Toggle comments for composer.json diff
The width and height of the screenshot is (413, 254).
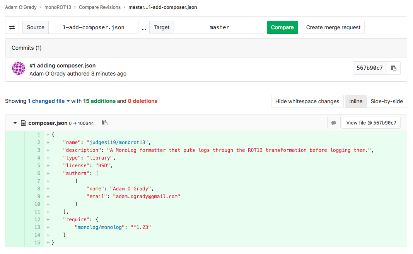coord(334,123)
